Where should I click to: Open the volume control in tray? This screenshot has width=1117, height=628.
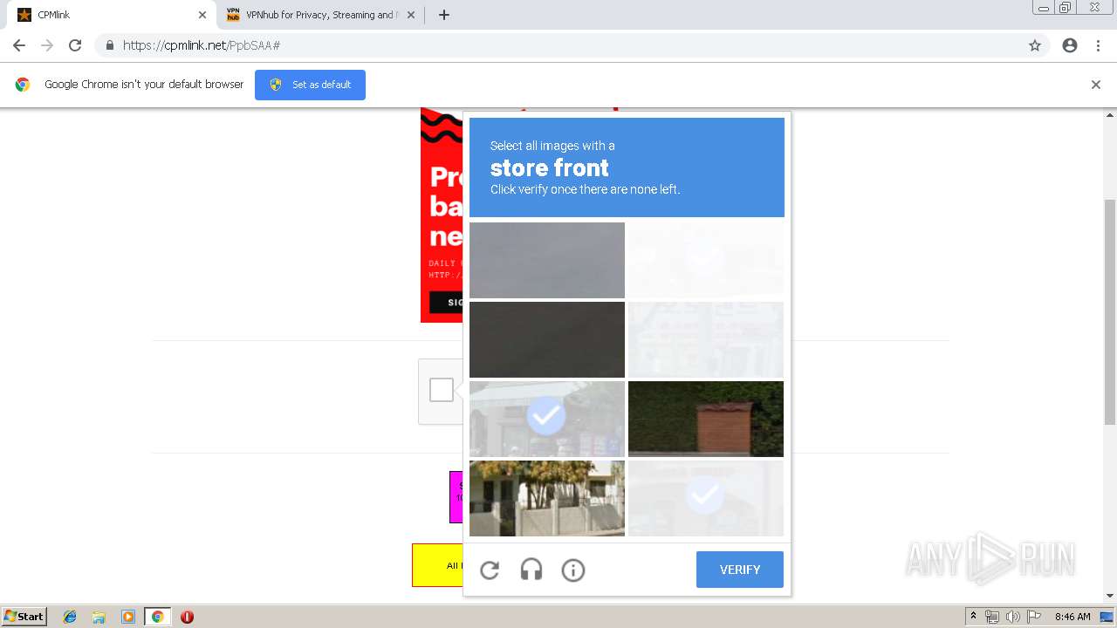[x=1013, y=617]
